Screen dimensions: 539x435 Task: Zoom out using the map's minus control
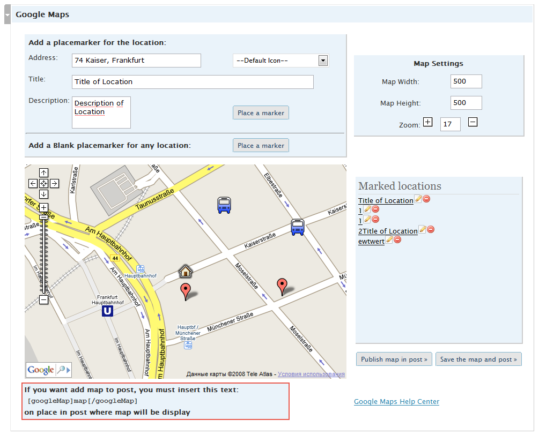(x=43, y=299)
